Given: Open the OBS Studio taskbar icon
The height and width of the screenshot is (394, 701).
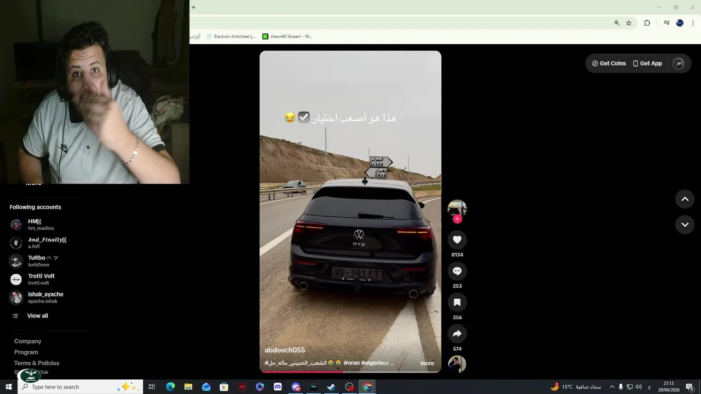Looking at the screenshot, I should (x=349, y=387).
